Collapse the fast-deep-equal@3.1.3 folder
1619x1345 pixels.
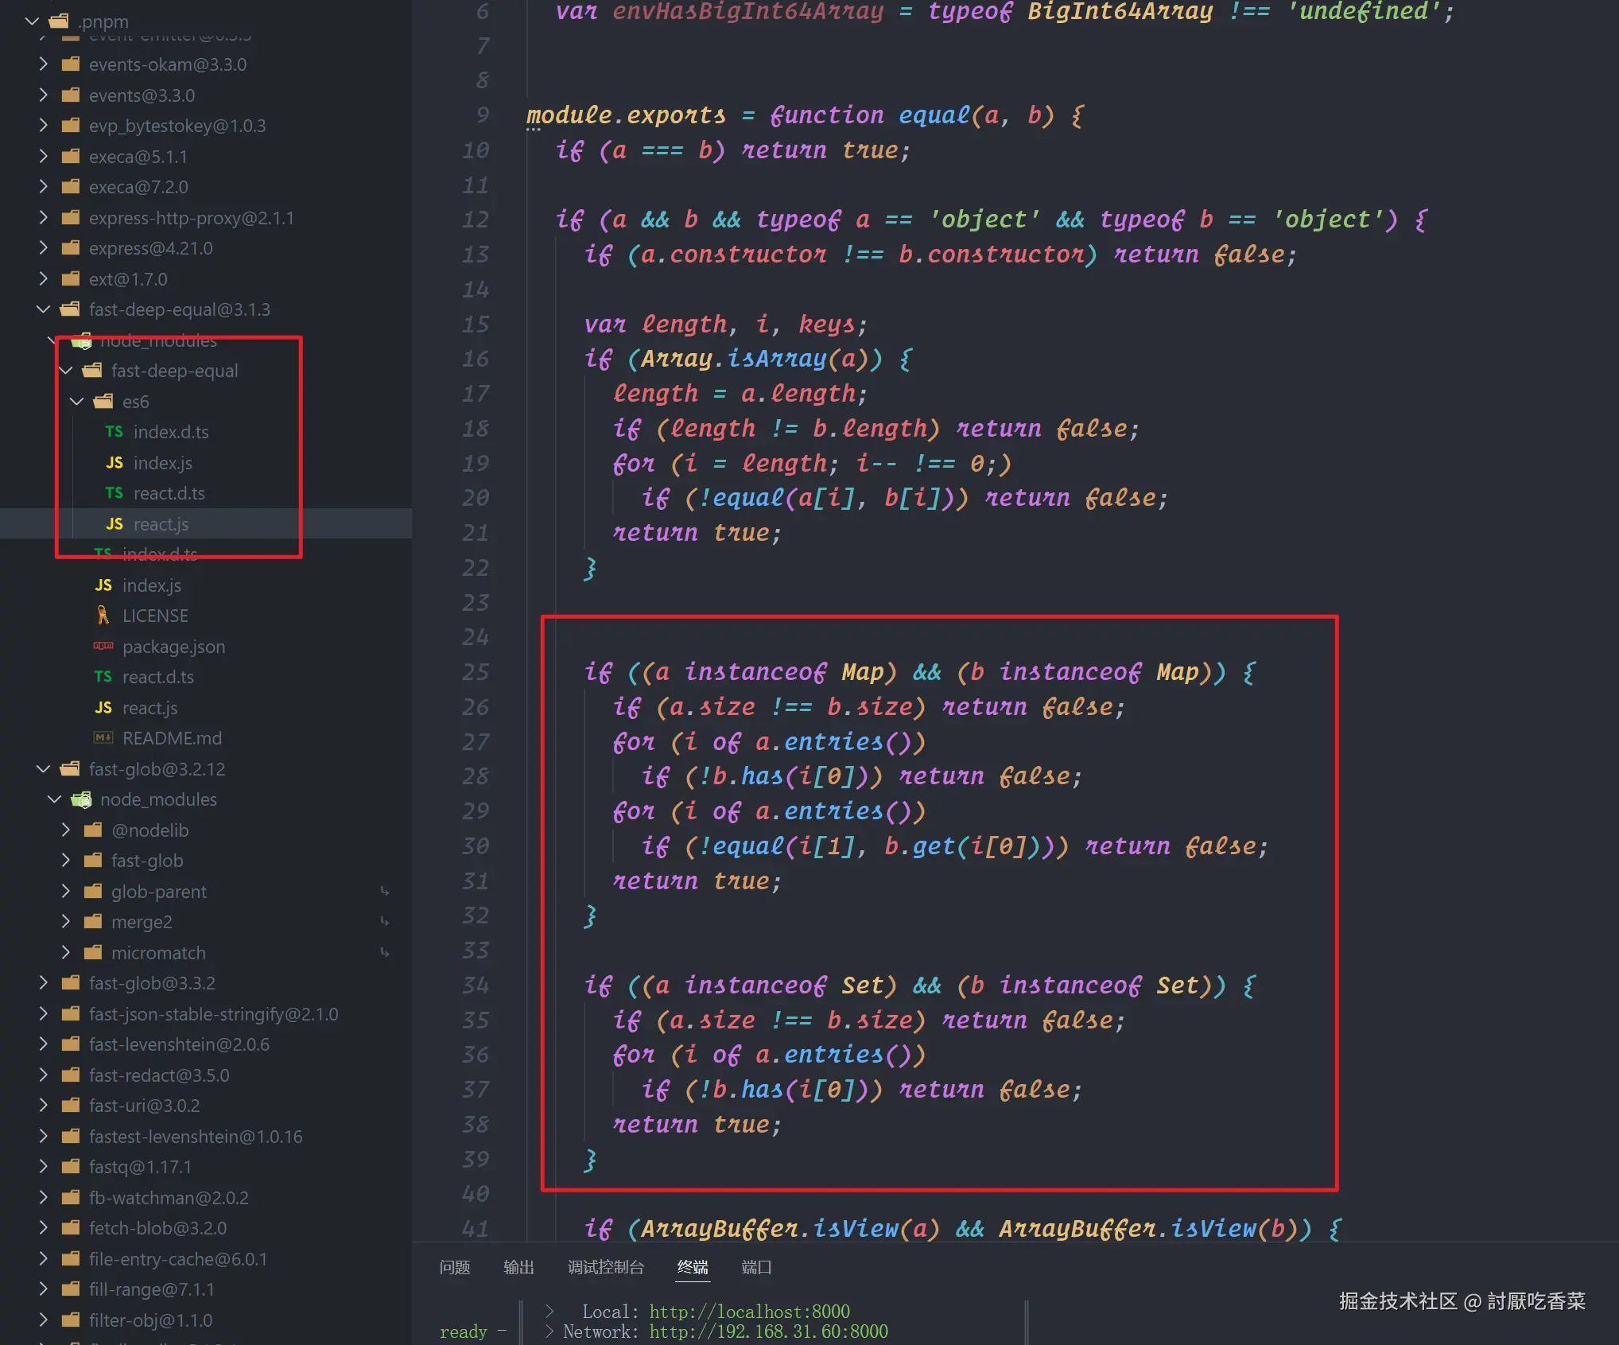43,309
